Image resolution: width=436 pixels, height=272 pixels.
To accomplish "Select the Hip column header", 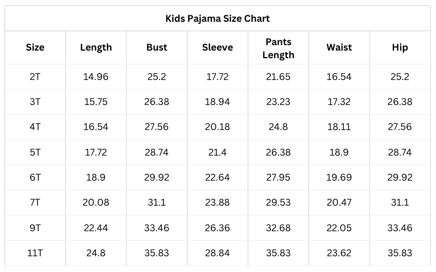I will (399, 47).
